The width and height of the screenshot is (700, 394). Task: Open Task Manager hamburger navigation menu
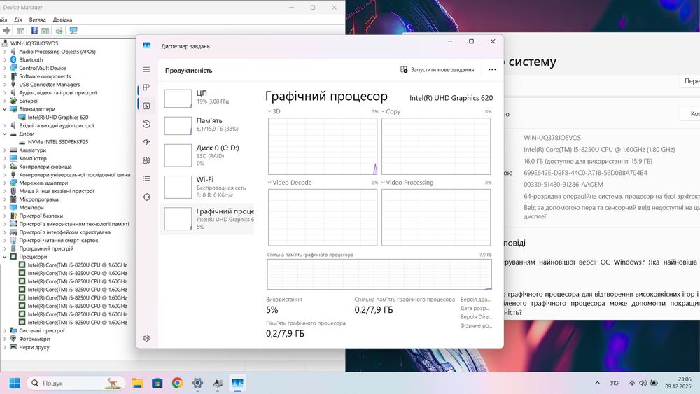tap(146, 69)
